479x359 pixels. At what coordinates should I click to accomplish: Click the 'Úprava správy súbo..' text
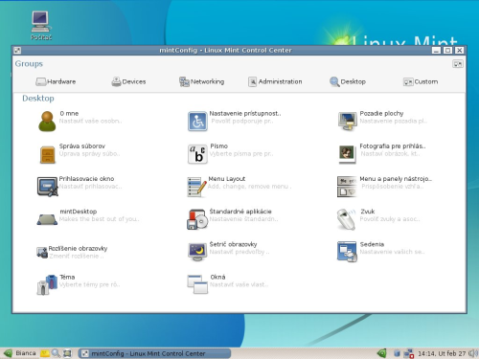click(x=90, y=154)
